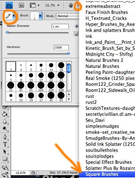The height and width of the screenshot is (178, 135).
Task: Choose H_Textrued_Cracks menu item
Action: pos(106,18)
